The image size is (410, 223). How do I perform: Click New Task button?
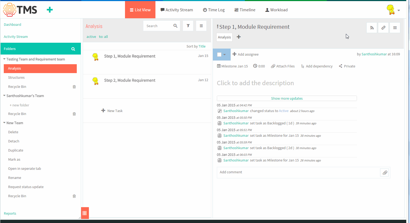112,111
